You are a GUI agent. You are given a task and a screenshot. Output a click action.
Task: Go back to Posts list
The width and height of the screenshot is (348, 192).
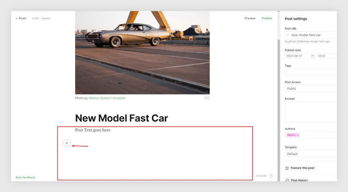[21, 18]
